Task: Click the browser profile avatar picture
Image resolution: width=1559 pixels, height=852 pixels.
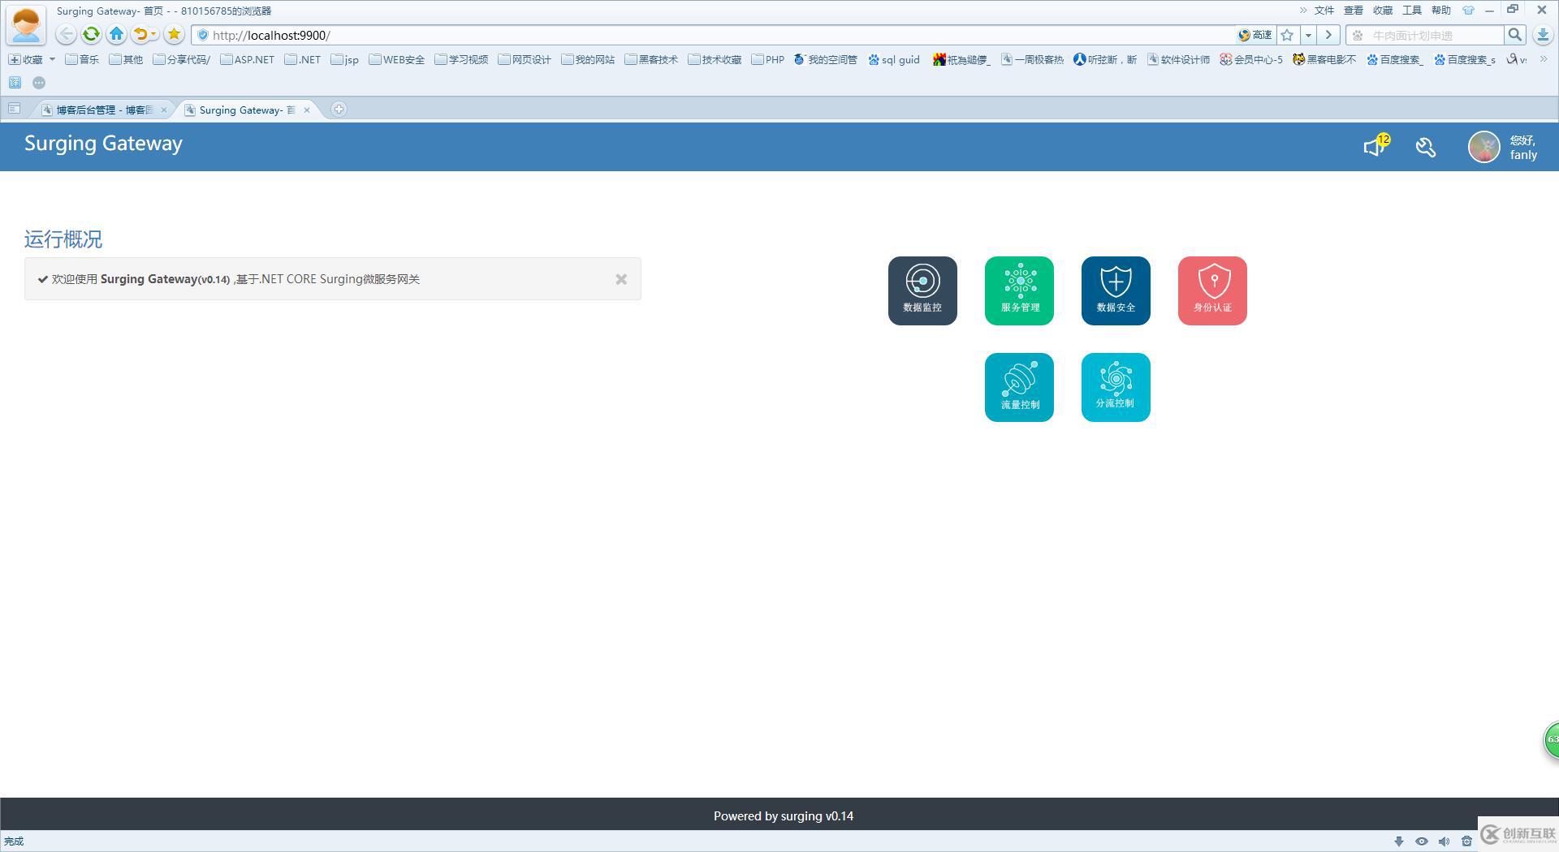Action: pos(26,25)
